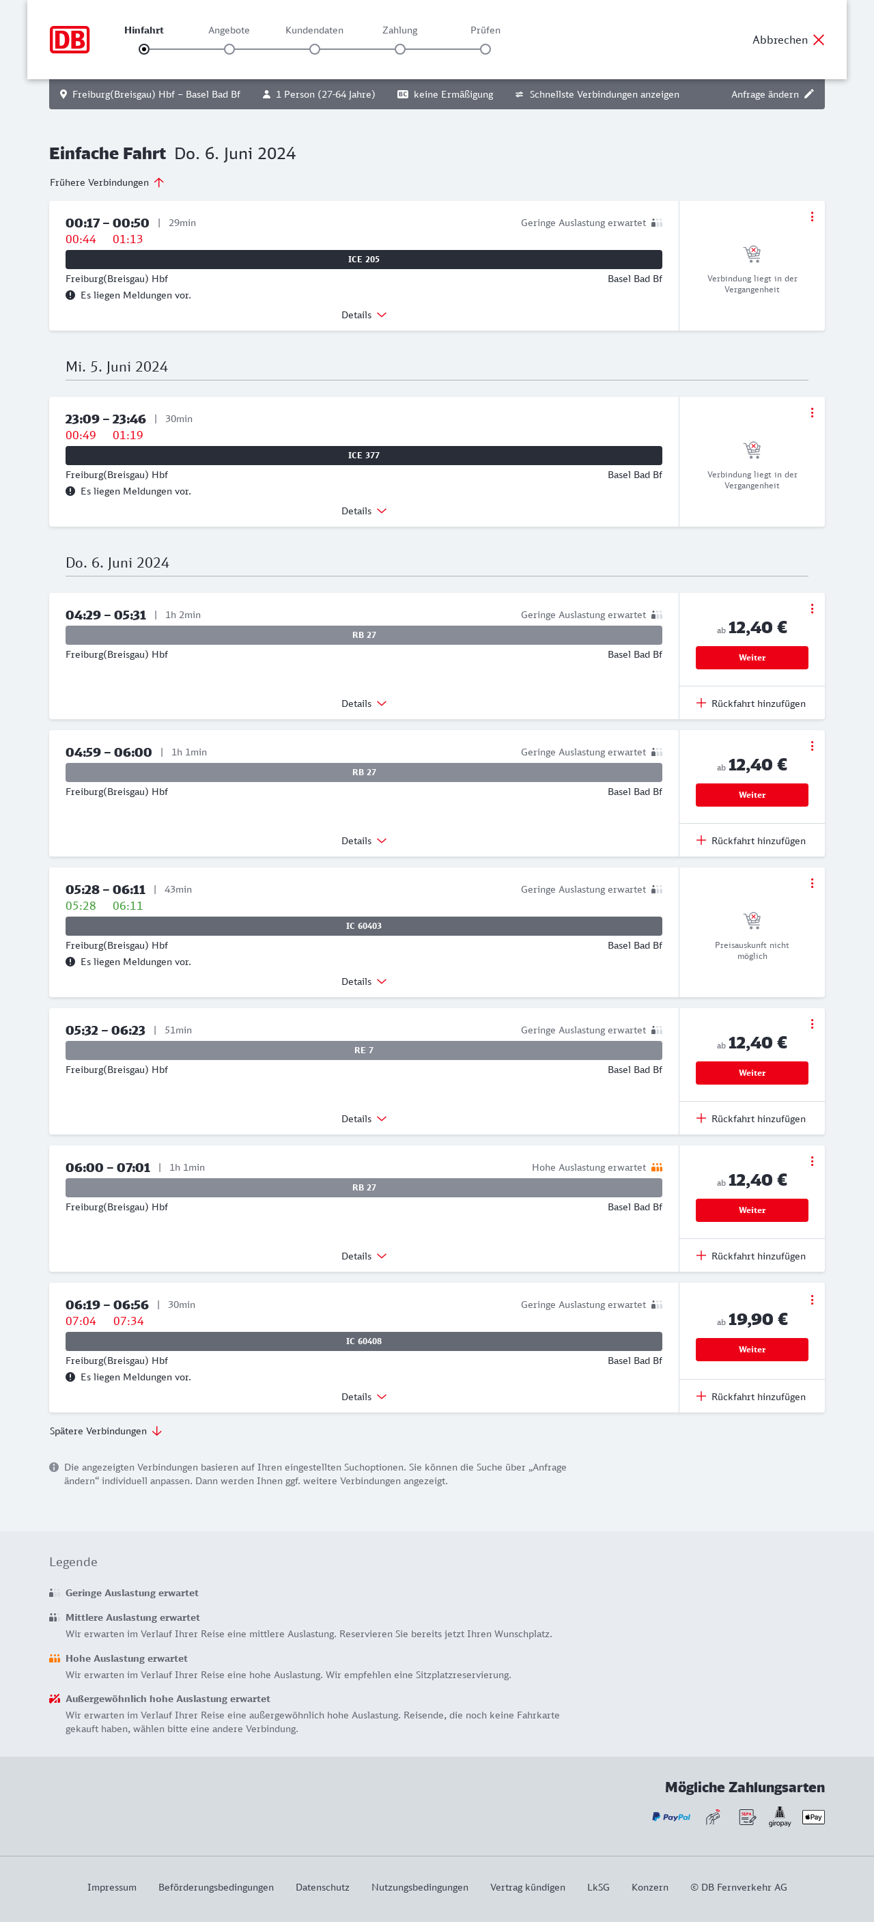Click the pencil icon beside Anfrage ändern
The image size is (874, 1922).
[808, 94]
